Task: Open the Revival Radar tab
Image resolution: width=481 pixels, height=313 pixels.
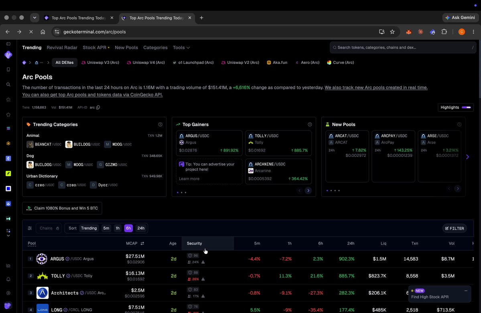Action: [x=62, y=48]
